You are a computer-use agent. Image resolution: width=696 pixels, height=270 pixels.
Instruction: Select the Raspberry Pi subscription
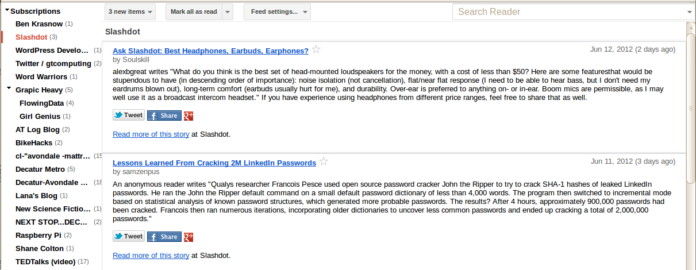point(43,235)
